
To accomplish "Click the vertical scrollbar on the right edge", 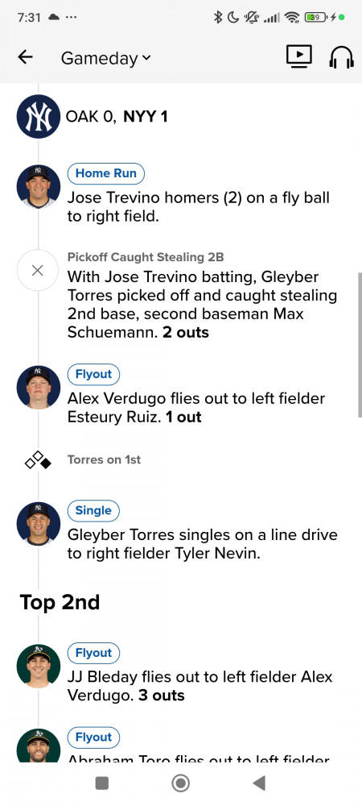I will [360, 345].
